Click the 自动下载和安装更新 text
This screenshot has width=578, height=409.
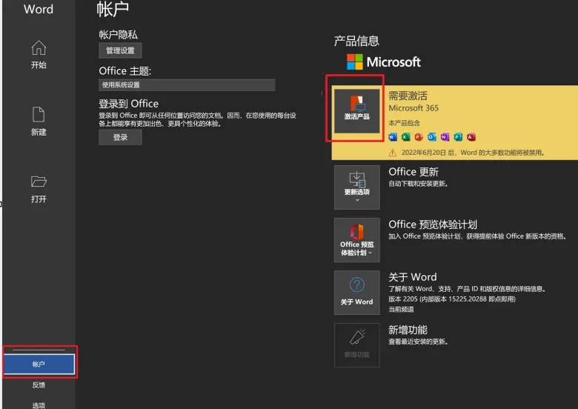pos(418,184)
